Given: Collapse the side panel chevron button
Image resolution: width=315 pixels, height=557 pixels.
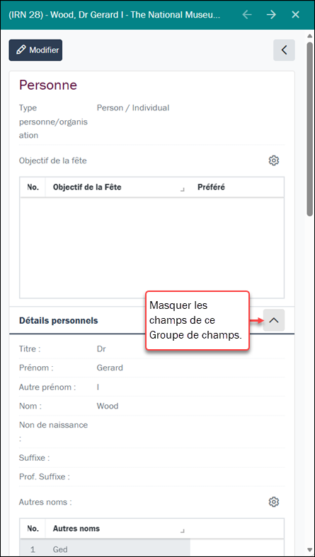Looking at the screenshot, I should pyautogui.click(x=284, y=50).
